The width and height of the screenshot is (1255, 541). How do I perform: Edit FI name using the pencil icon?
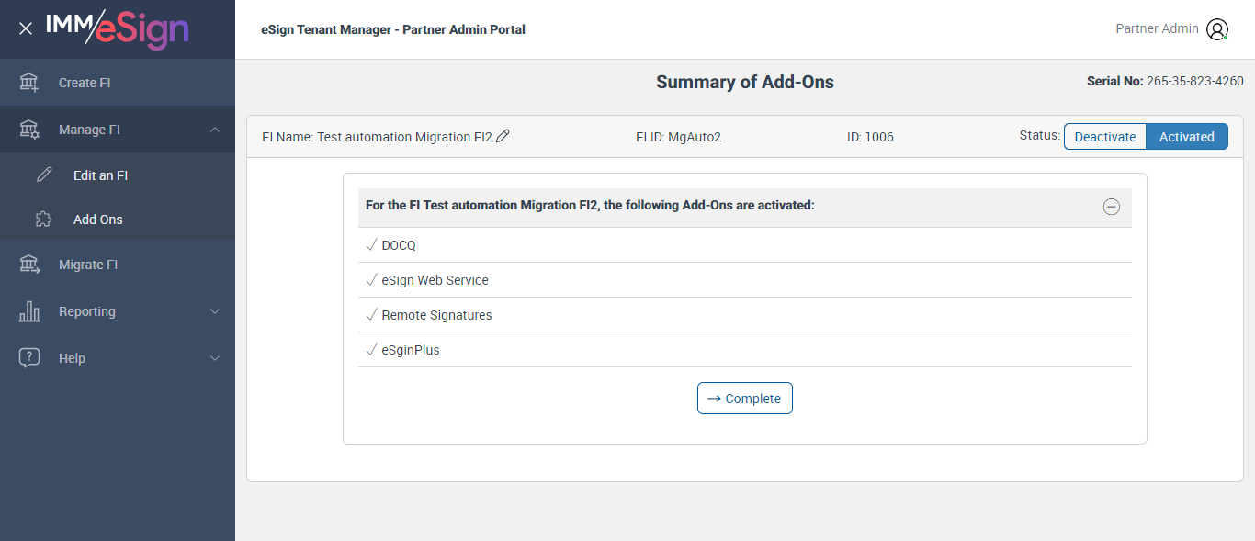[x=503, y=136]
